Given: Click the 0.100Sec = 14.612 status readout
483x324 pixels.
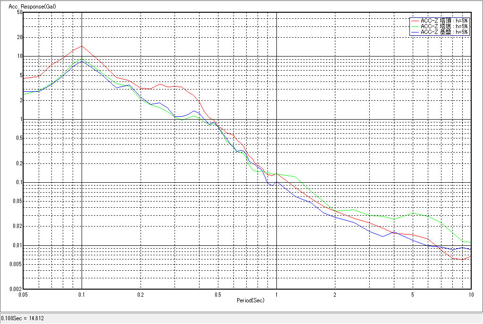Looking at the screenshot, I should 23,318.
